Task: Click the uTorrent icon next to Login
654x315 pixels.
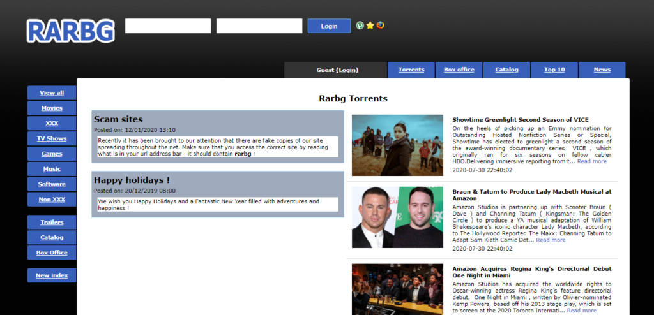Action: [x=360, y=26]
